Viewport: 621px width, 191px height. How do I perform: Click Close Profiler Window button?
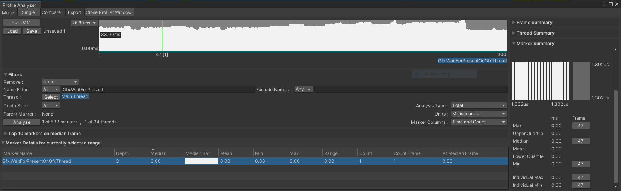click(109, 12)
